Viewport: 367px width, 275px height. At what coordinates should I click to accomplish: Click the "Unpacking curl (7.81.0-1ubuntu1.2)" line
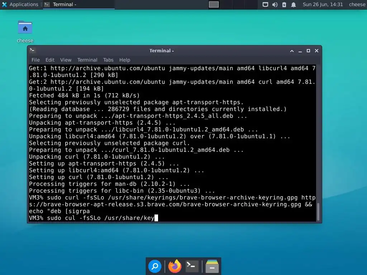(x=97, y=157)
